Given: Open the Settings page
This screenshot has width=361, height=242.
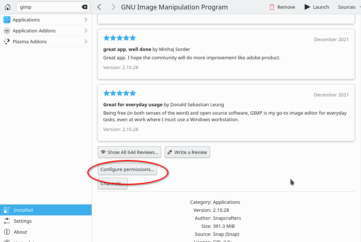Looking at the screenshot, I should pos(23,221).
